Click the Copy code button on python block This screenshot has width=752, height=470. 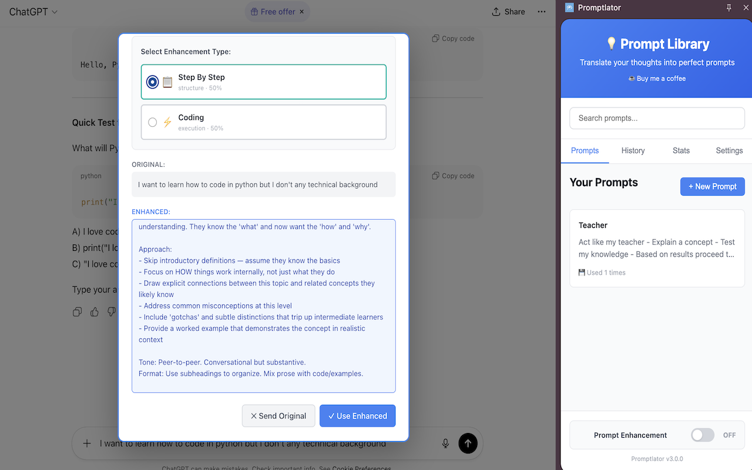tap(453, 176)
